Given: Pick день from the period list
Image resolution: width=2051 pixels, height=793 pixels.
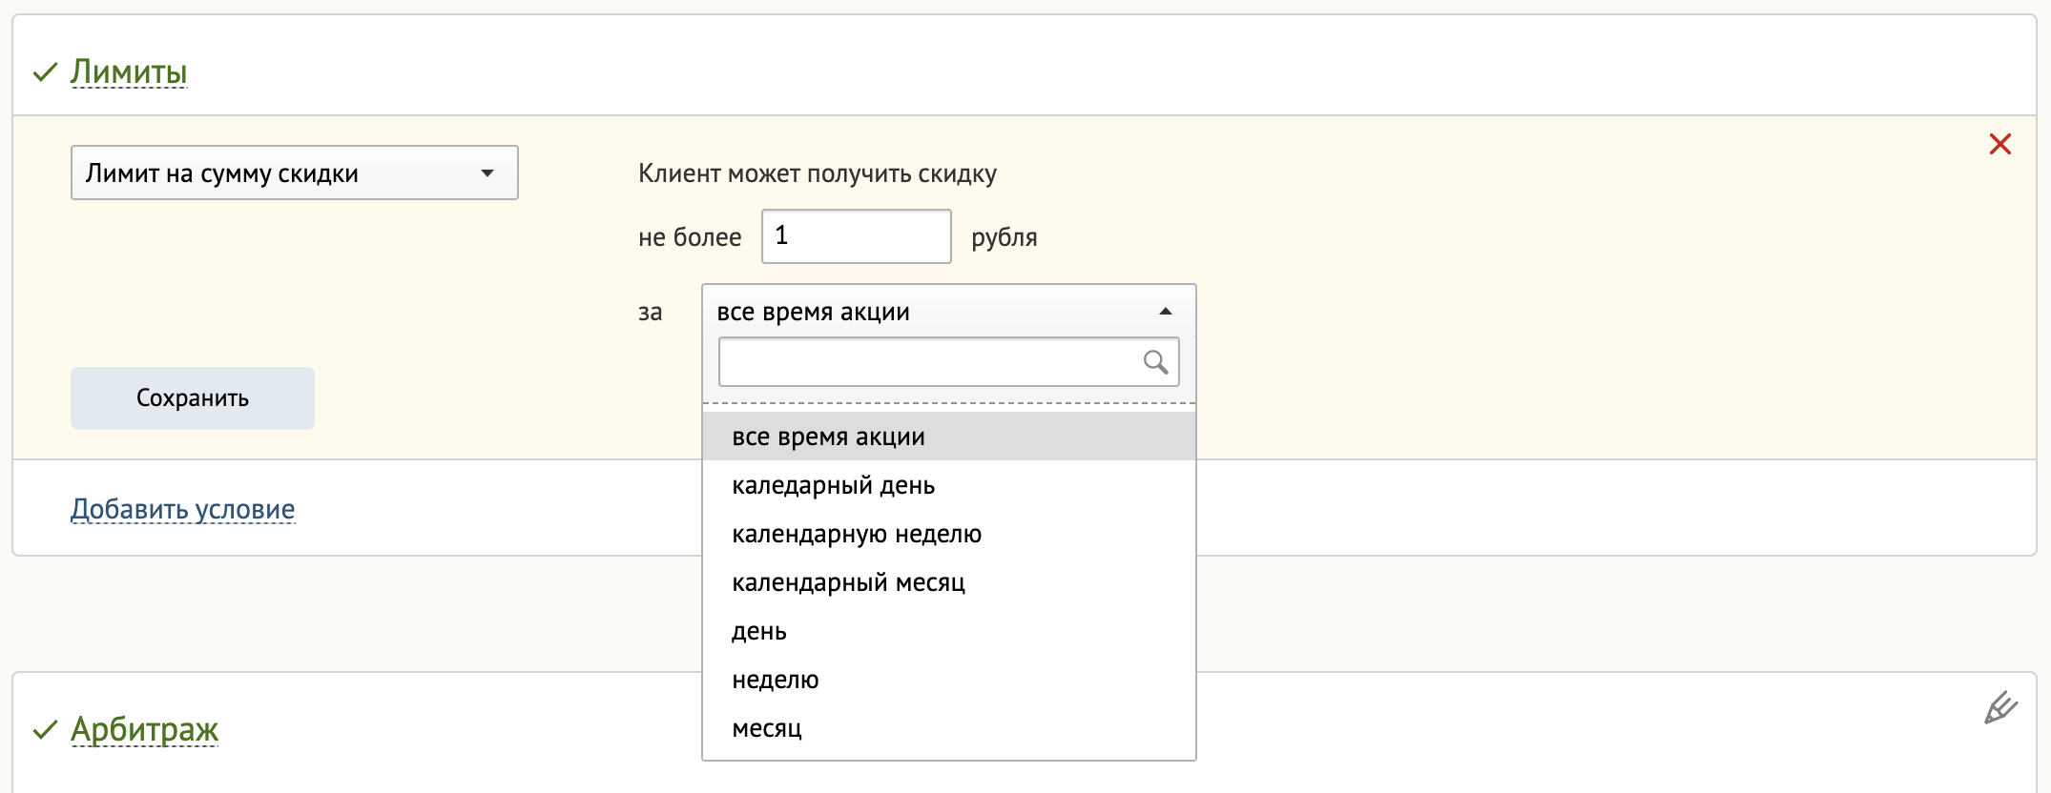Looking at the screenshot, I should (949, 631).
